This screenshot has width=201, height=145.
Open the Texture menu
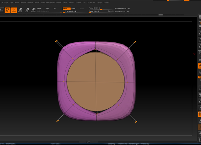pos(78,3)
